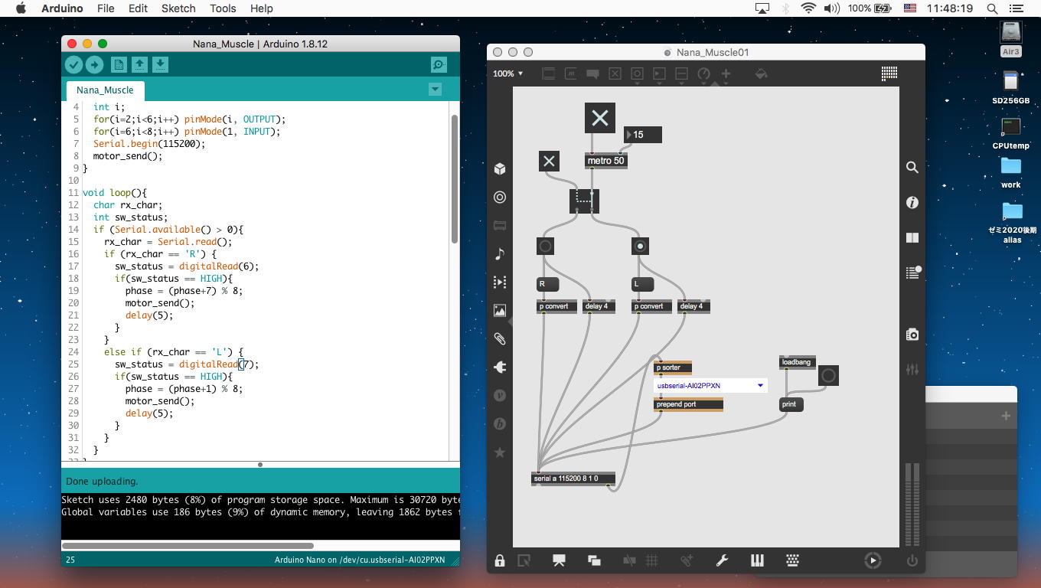Select the Nana_Muscle sketch tab
This screenshot has height=588, width=1041.
[105, 90]
